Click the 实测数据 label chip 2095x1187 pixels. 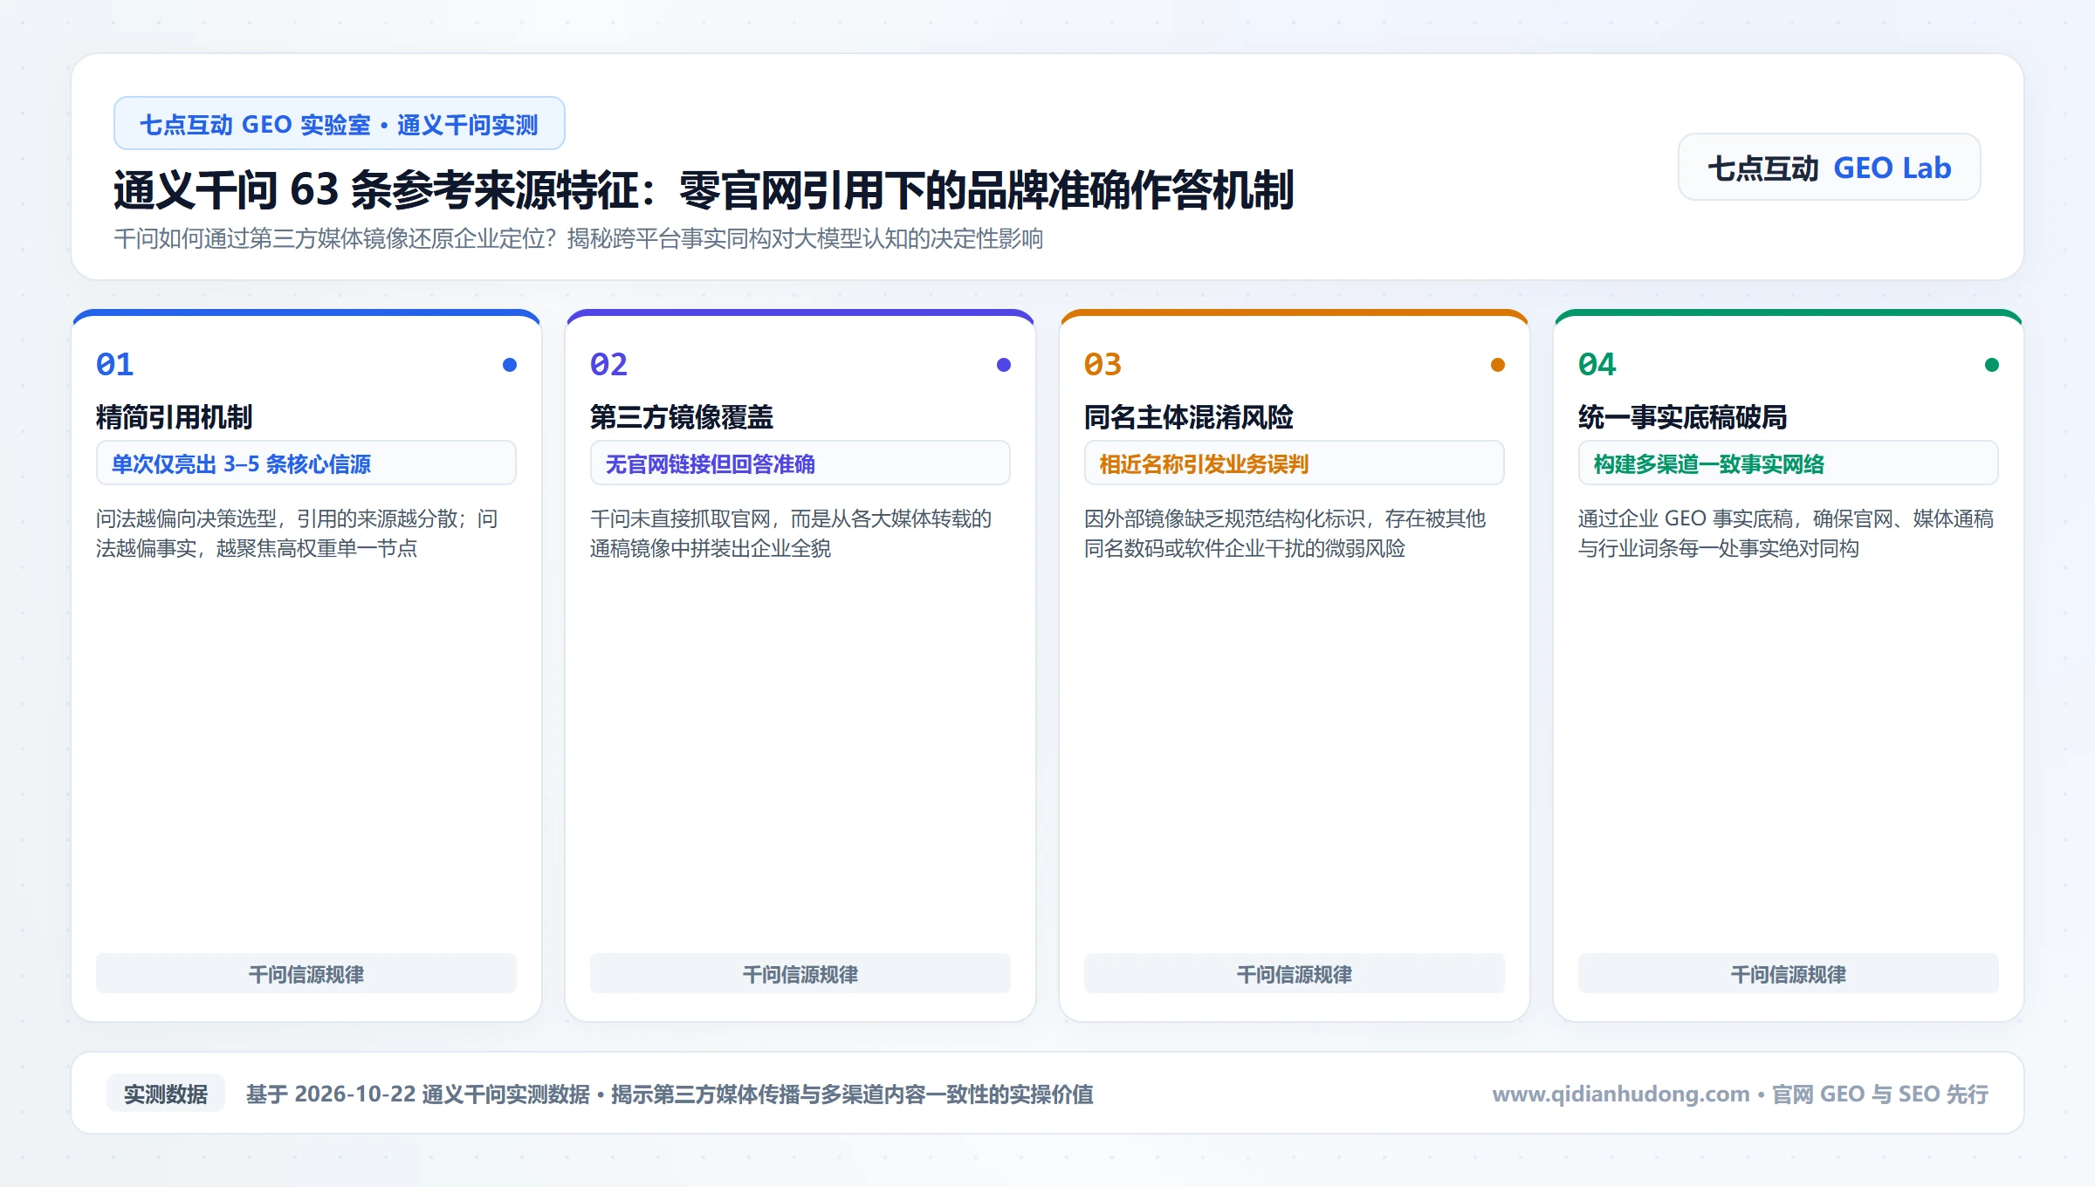point(166,1094)
